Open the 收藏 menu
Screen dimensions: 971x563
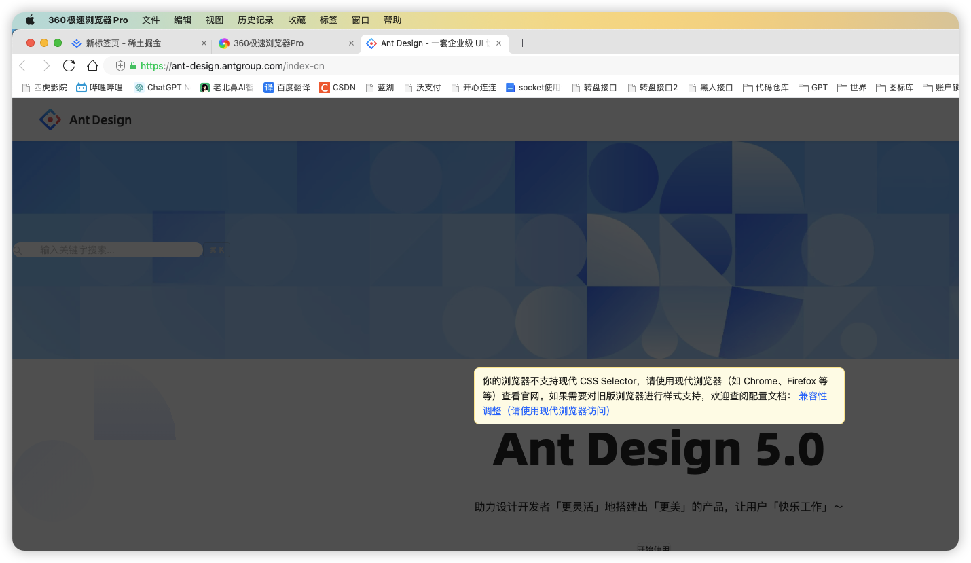(x=297, y=20)
